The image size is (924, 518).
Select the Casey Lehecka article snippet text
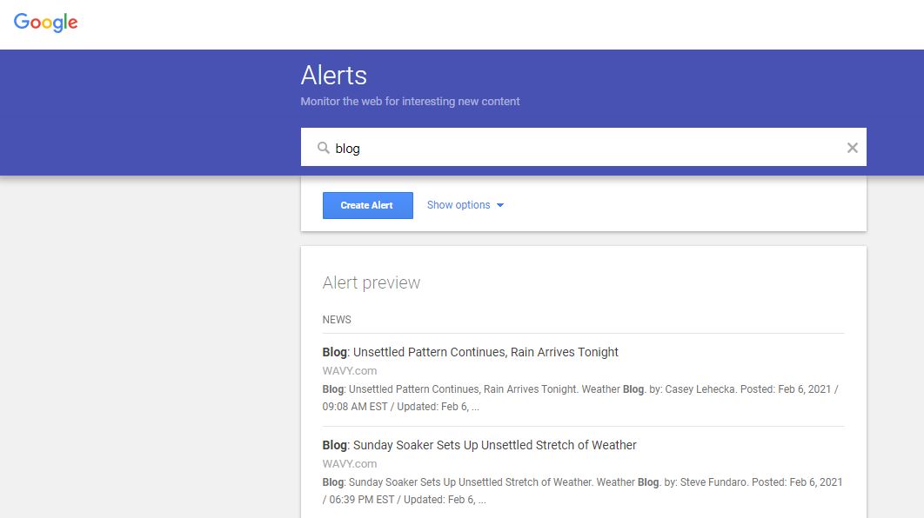[x=580, y=398]
